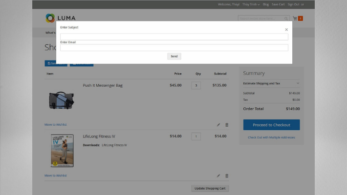Open Check Out with Multiple Addresses link

click(x=271, y=137)
